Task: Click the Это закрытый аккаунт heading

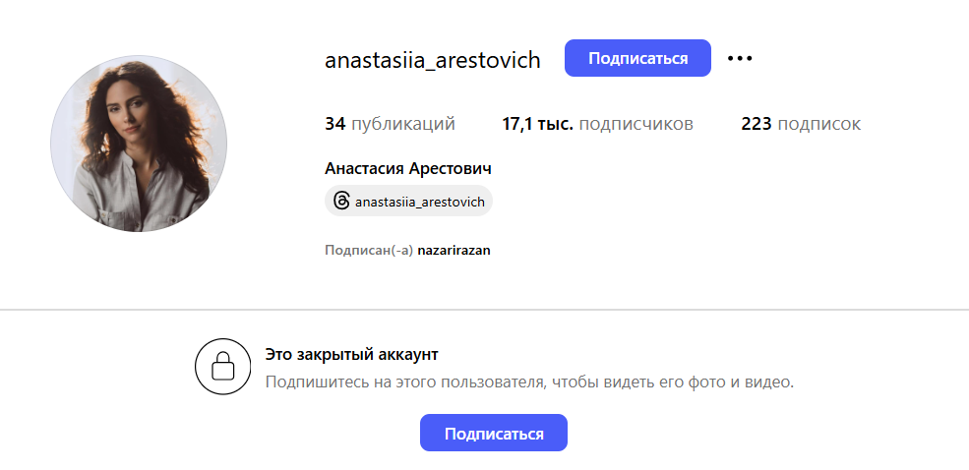Action: click(352, 354)
